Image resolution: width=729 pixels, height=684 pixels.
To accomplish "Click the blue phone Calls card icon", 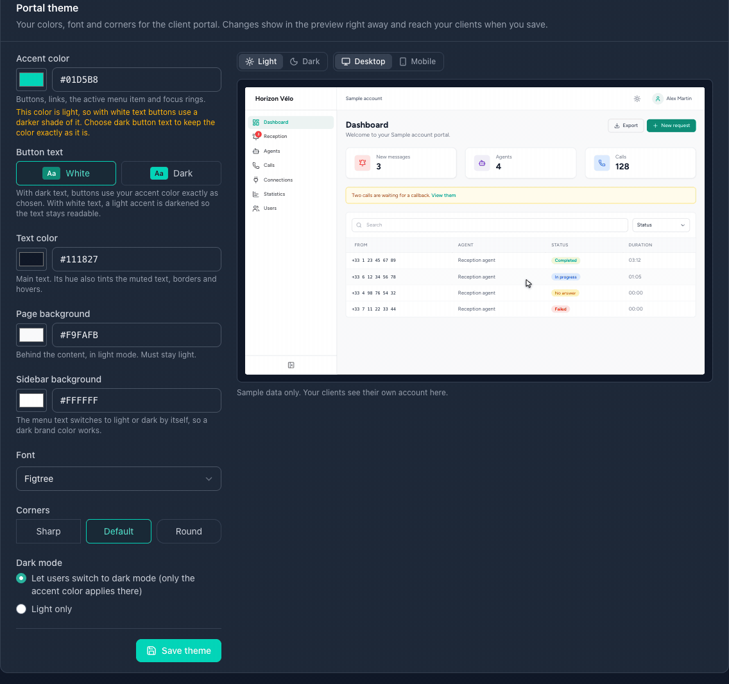I will tap(601, 163).
